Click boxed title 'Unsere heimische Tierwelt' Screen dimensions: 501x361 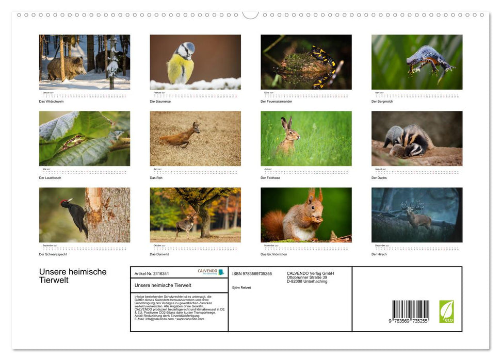(x=163, y=285)
